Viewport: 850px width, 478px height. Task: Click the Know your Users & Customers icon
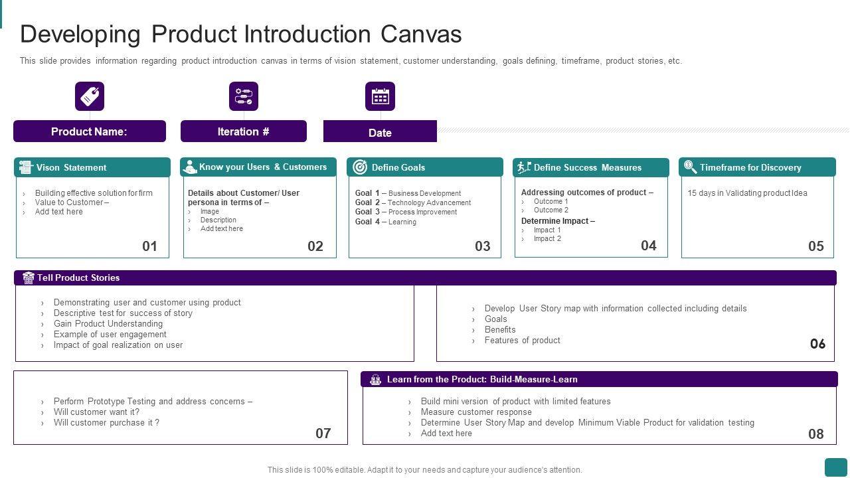190,167
